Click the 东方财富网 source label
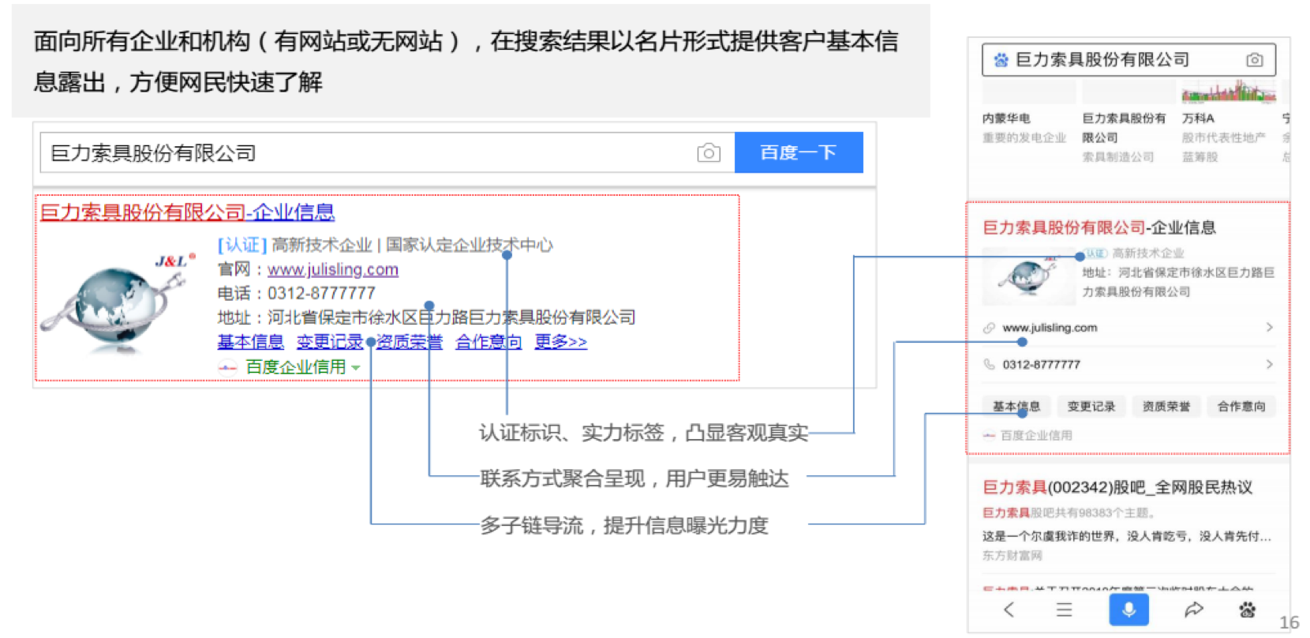This screenshot has width=1310, height=638. pyautogui.click(x=1012, y=555)
